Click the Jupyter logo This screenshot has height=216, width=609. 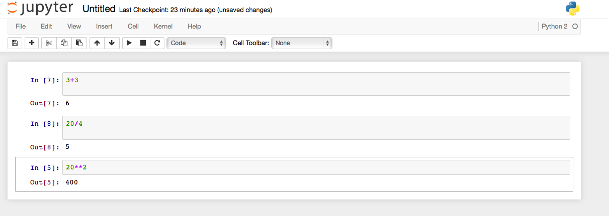(x=39, y=9)
